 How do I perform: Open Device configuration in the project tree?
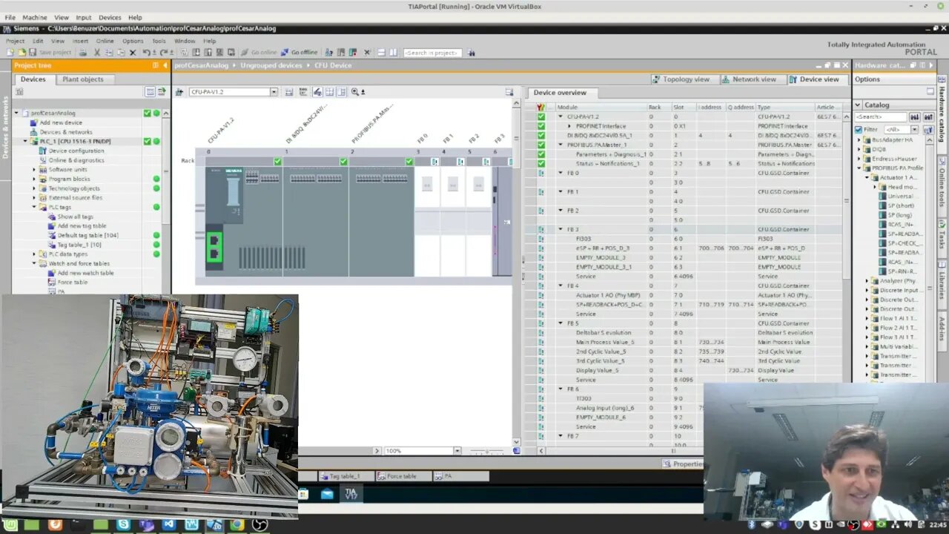coord(76,151)
